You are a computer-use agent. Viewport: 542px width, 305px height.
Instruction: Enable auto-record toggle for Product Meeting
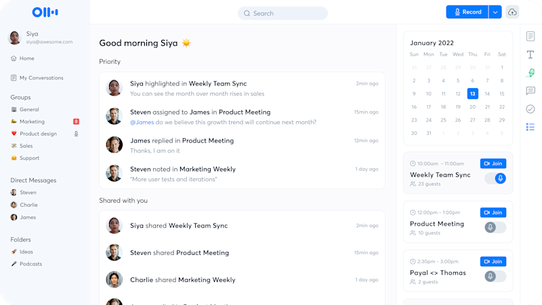pos(495,227)
